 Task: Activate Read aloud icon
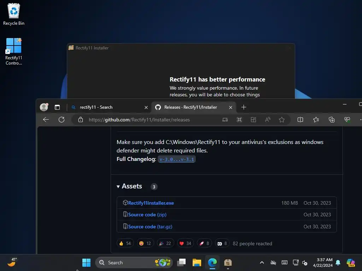pyautogui.click(x=268, y=120)
